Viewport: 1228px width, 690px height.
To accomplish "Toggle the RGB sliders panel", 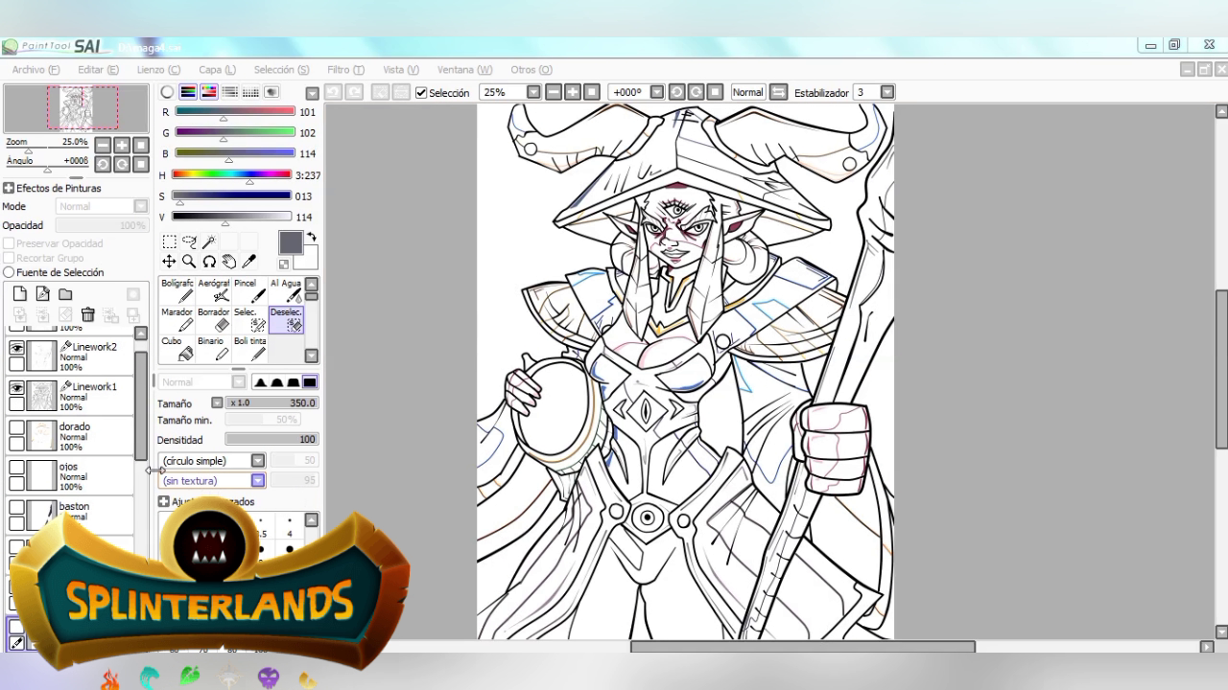I will pos(188,93).
